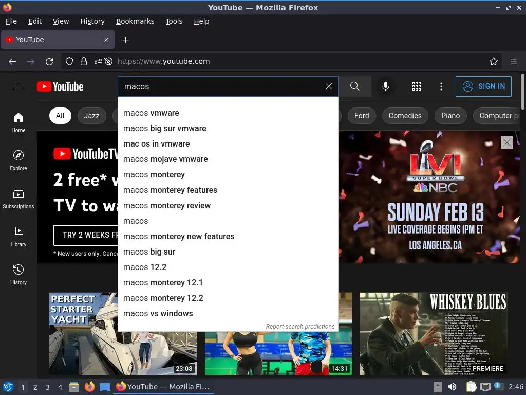Open Explore in the sidebar
526x395 pixels.
18,160
